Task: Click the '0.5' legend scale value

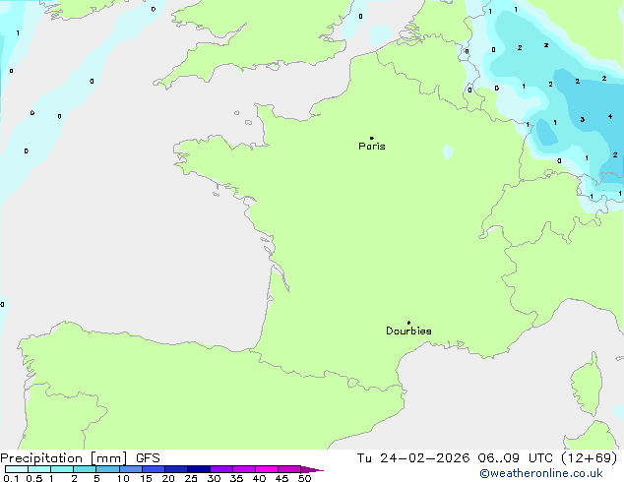Action: (x=33, y=478)
